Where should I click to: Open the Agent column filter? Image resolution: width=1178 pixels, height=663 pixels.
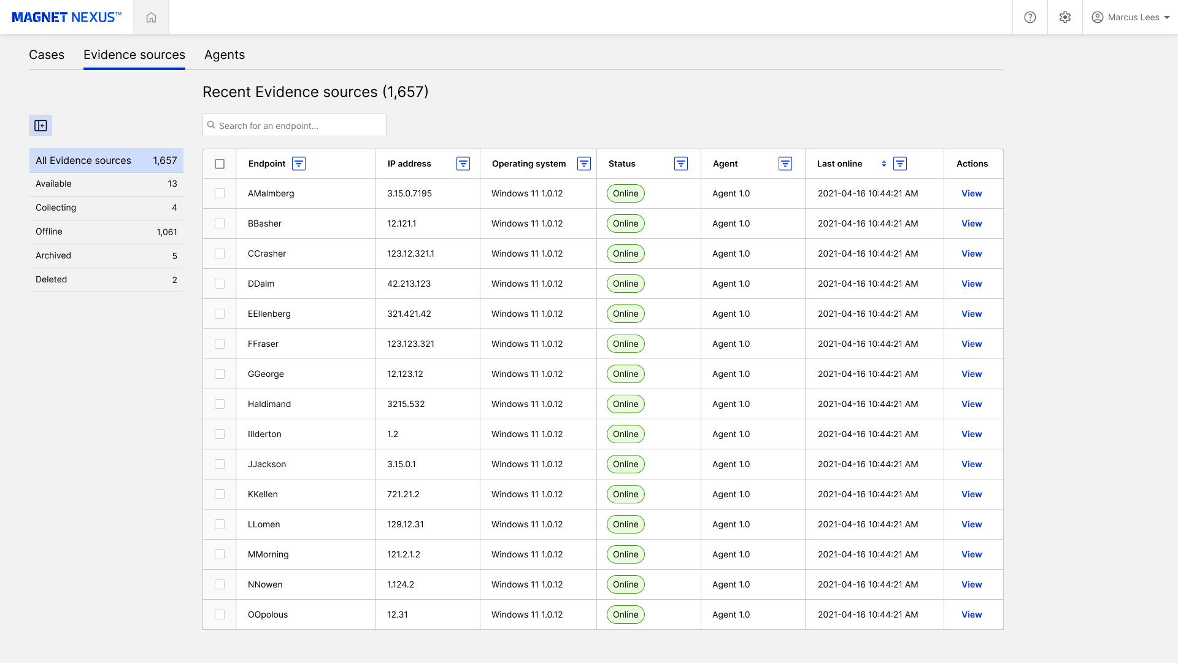point(785,163)
